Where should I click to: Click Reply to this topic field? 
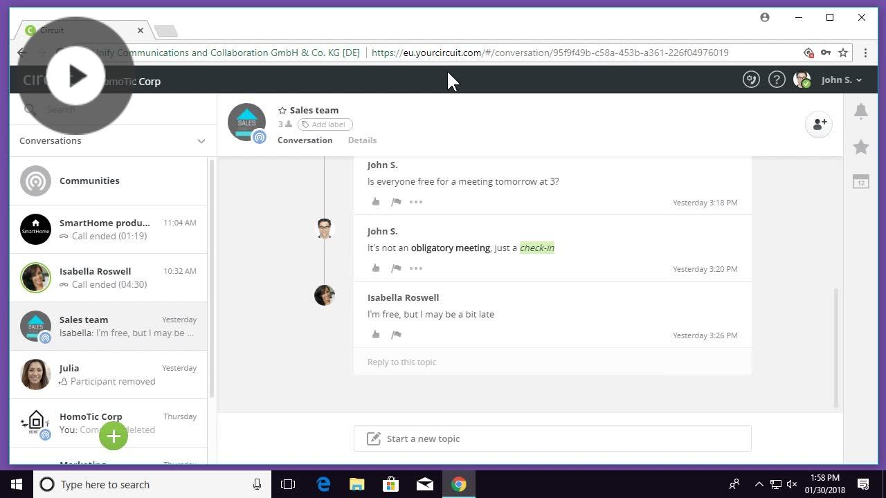tap(552, 362)
